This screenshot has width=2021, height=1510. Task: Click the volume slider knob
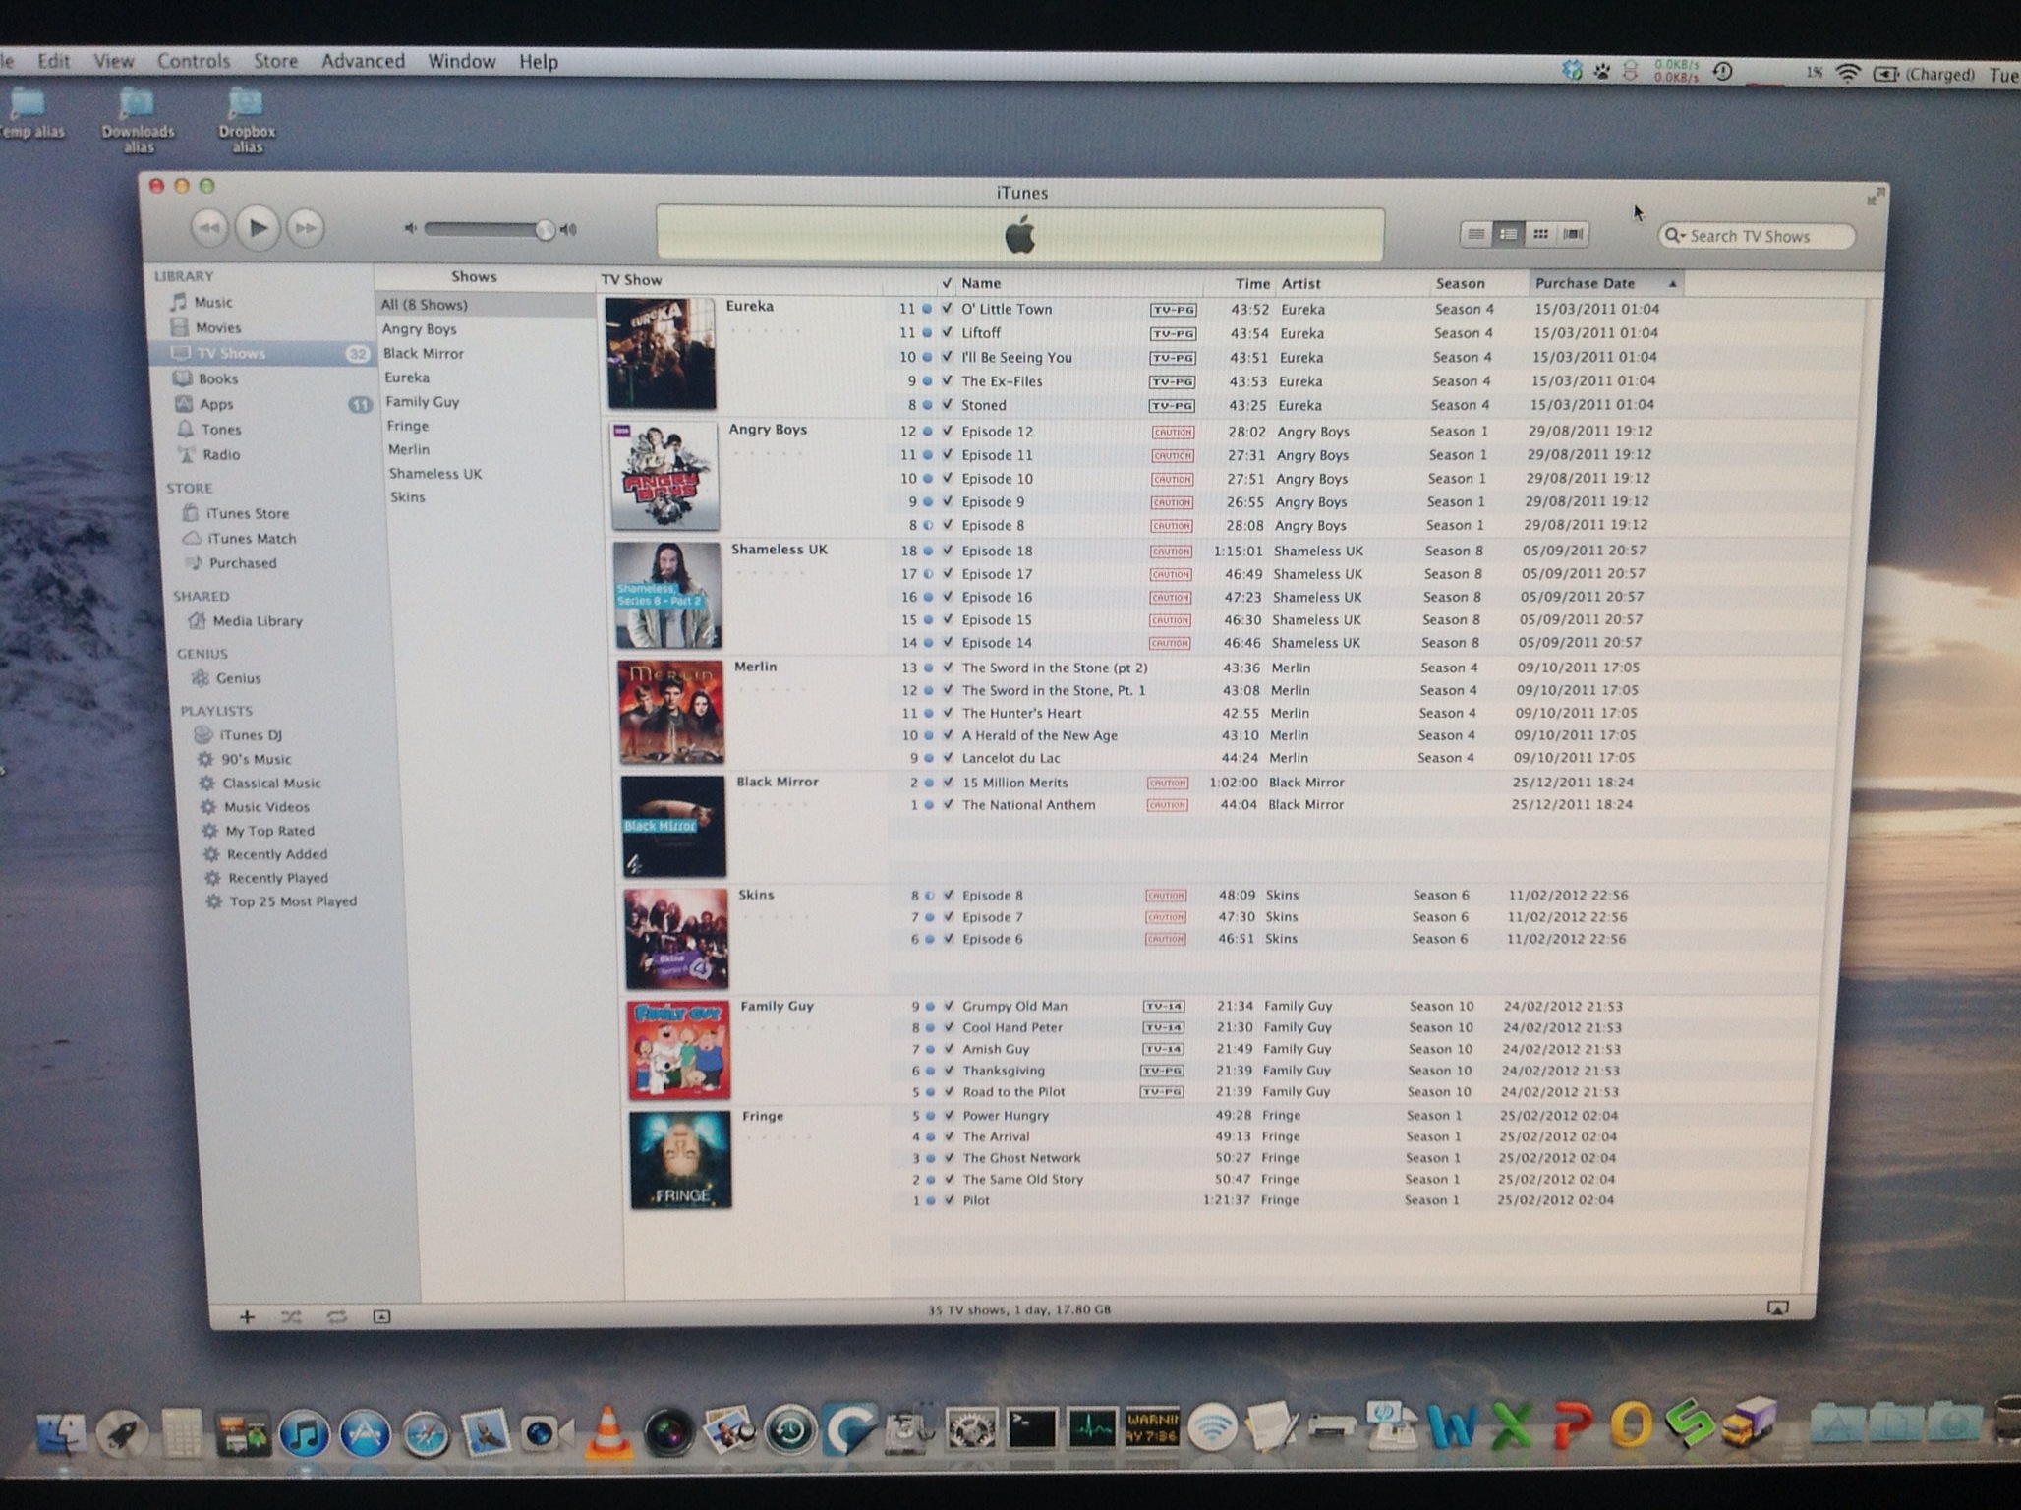point(544,230)
